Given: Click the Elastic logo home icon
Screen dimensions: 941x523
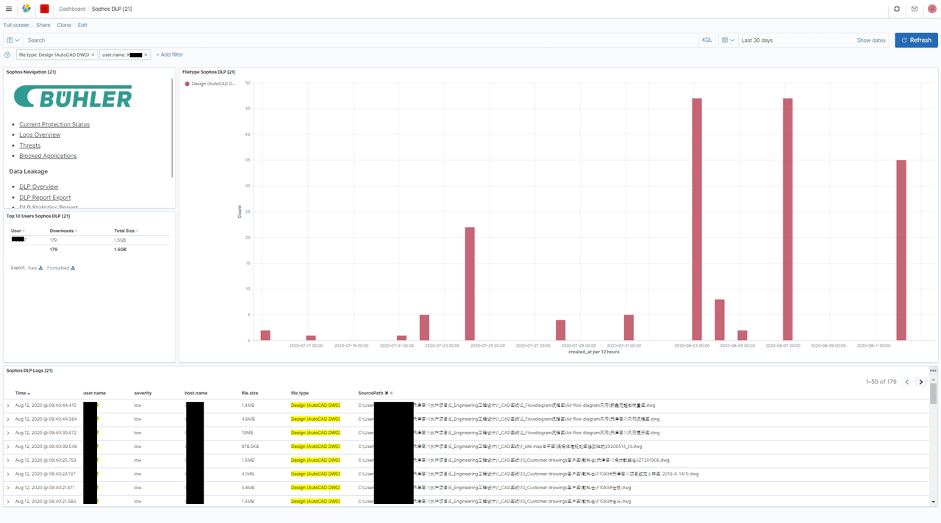Looking at the screenshot, I should 26,9.
